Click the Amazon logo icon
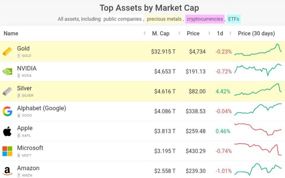 click(8, 171)
